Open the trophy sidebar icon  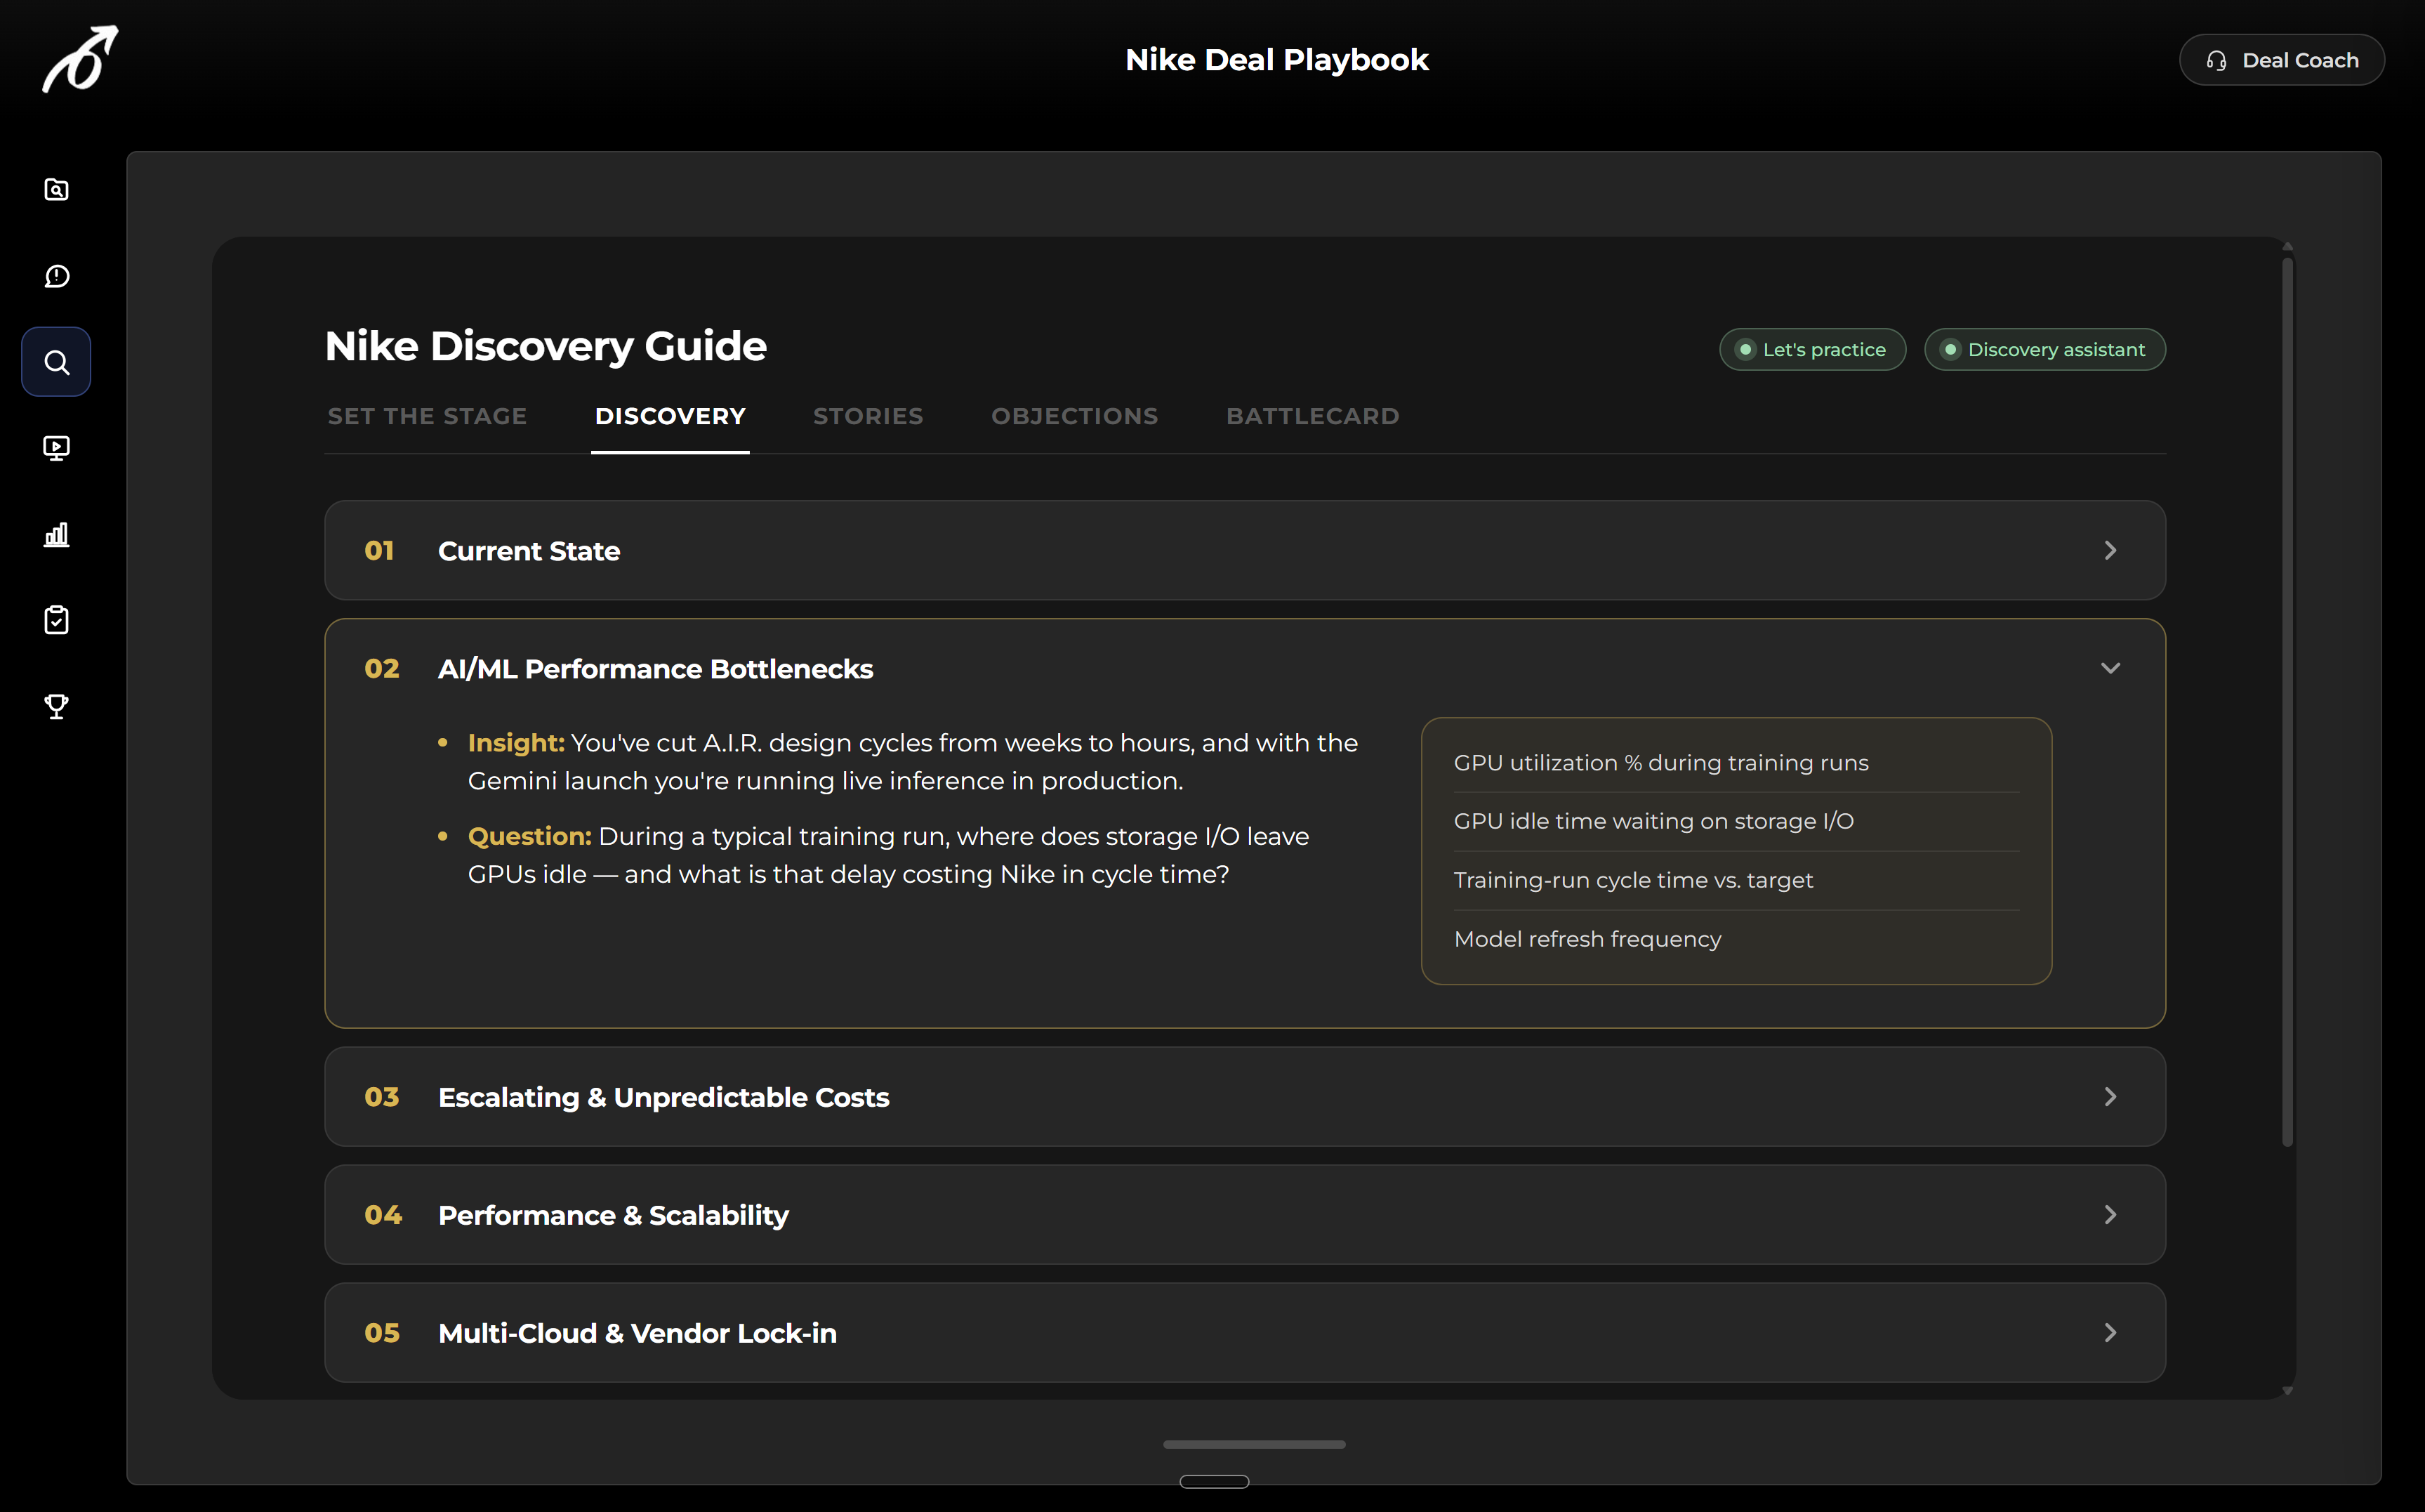tap(57, 706)
